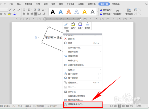Choose 超链接(H)... menu item
The width and height of the screenshot is (149, 109).
[x=82, y=83]
